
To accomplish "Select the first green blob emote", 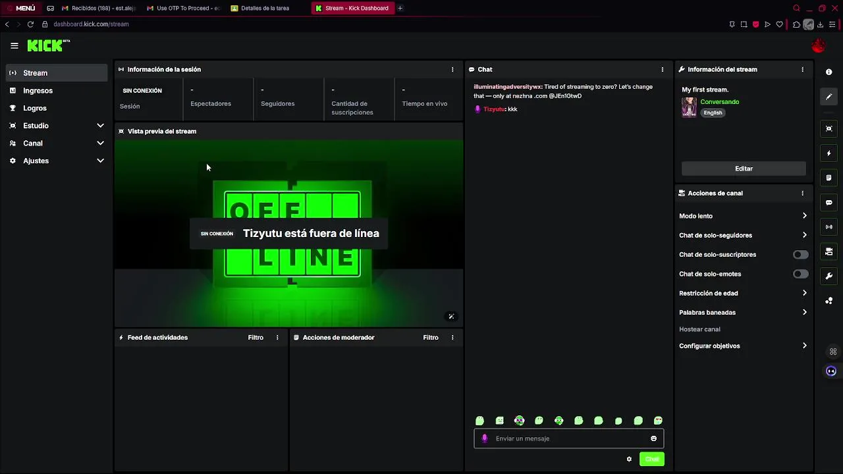I will click(479, 421).
